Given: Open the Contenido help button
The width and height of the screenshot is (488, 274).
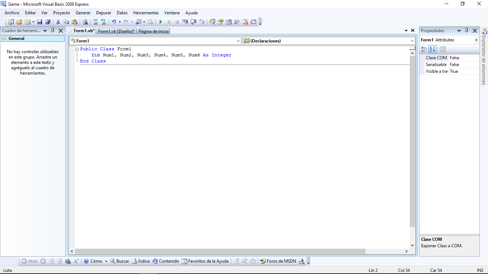Looking at the screenshot, I should pyautogui.click(x=166, y=261).
